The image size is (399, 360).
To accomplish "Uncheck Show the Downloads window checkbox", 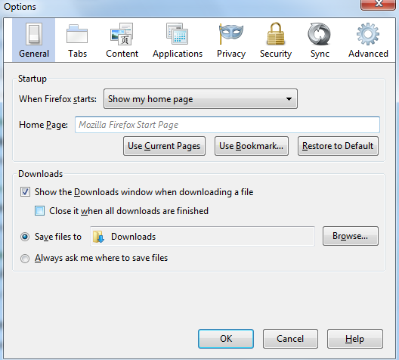I will (x=25, y=191).
